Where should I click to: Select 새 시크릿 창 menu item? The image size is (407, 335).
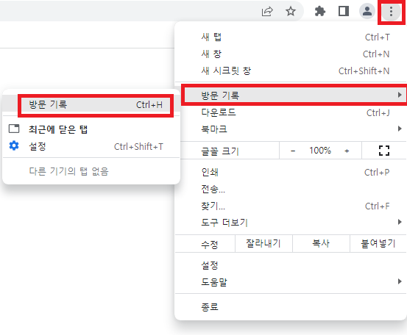tap(291, 71)
